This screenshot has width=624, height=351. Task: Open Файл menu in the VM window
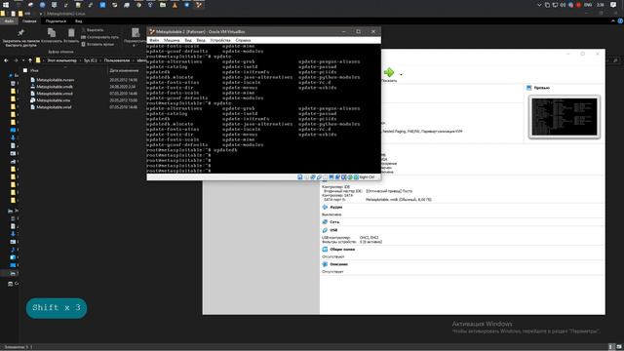coord(154,40)
